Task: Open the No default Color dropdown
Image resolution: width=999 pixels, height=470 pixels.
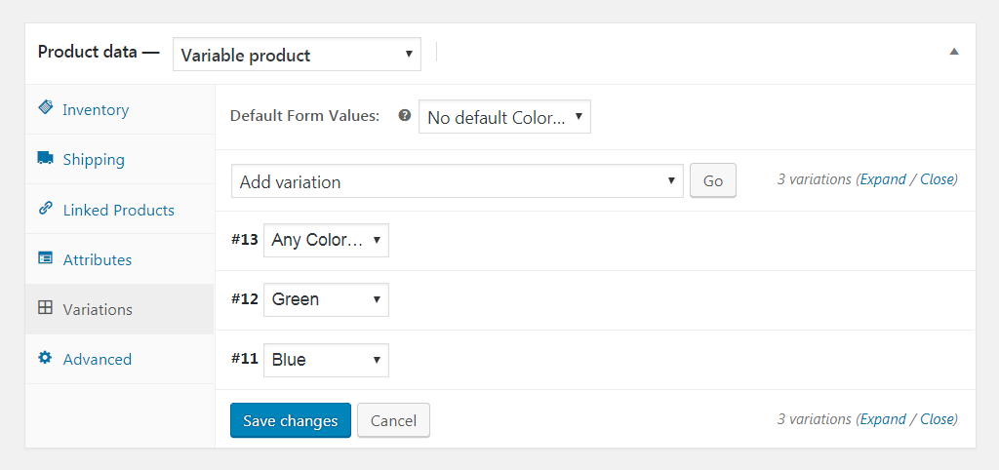Action: 504,117
